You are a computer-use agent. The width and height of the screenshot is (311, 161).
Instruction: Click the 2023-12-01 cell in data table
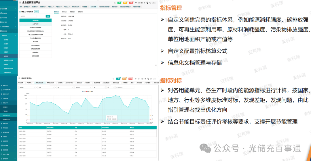(32, 131)
